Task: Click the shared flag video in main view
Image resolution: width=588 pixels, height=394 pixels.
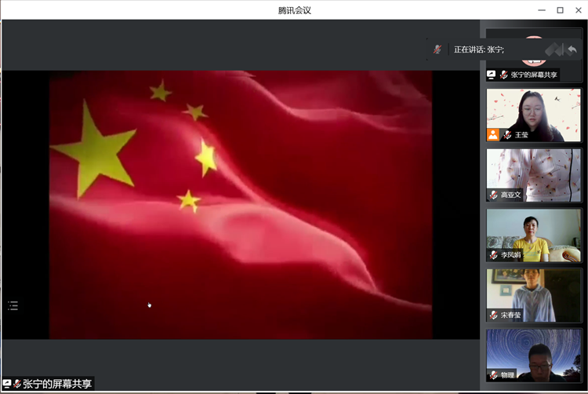Action: tap(241, 205)
